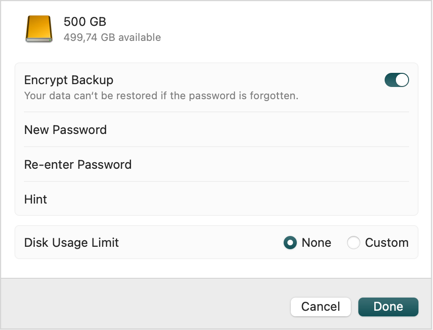Click the yellow external drive icon
433x330 pixels.
click(39, 29)
